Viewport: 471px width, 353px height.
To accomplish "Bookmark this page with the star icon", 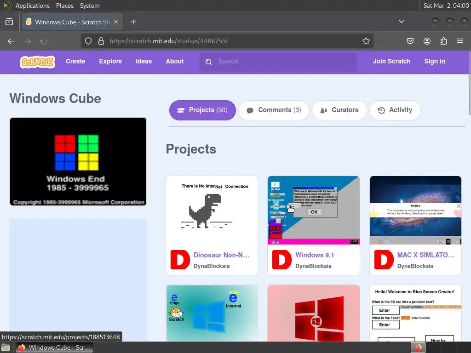I will (366, 41).
